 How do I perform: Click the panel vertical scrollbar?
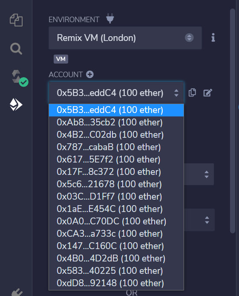point(233,121)
